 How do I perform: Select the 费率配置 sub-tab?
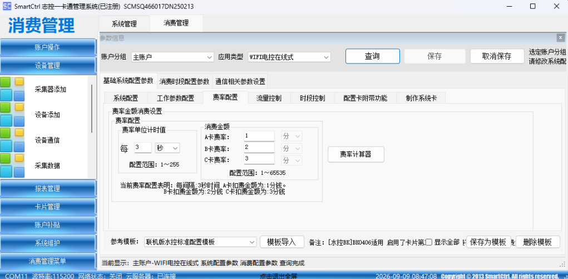click(225, 97)
